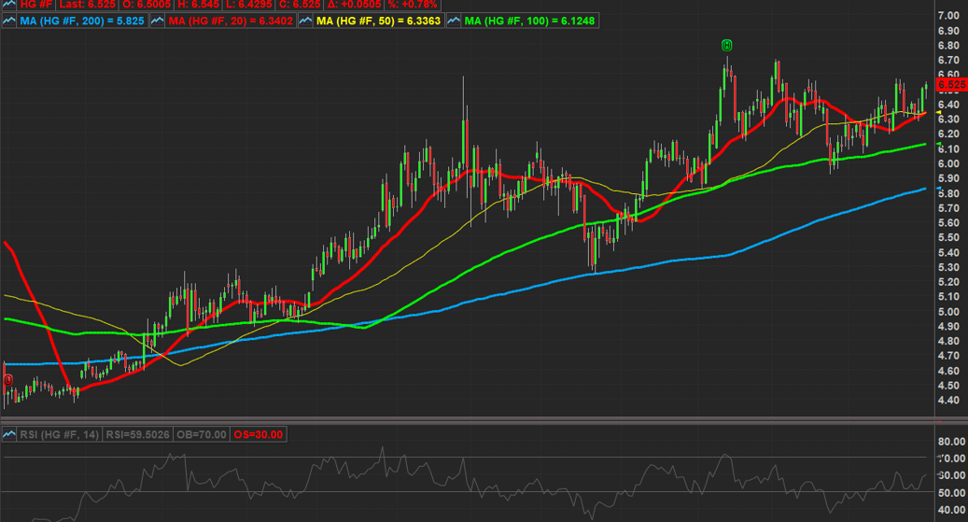
Task: Click the red 6.525 current price tag
Action: [951, 85]
